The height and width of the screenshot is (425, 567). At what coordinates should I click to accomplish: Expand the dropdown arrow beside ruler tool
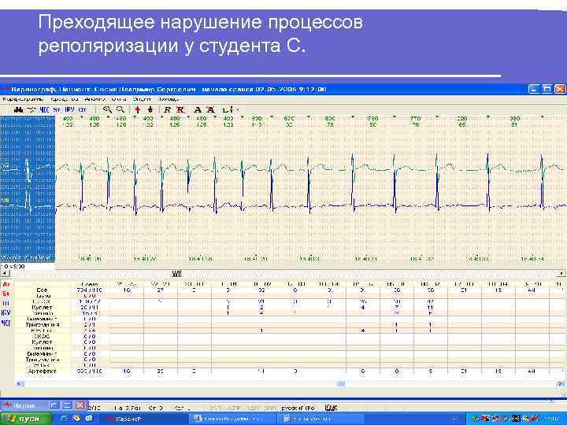(237, 109)
